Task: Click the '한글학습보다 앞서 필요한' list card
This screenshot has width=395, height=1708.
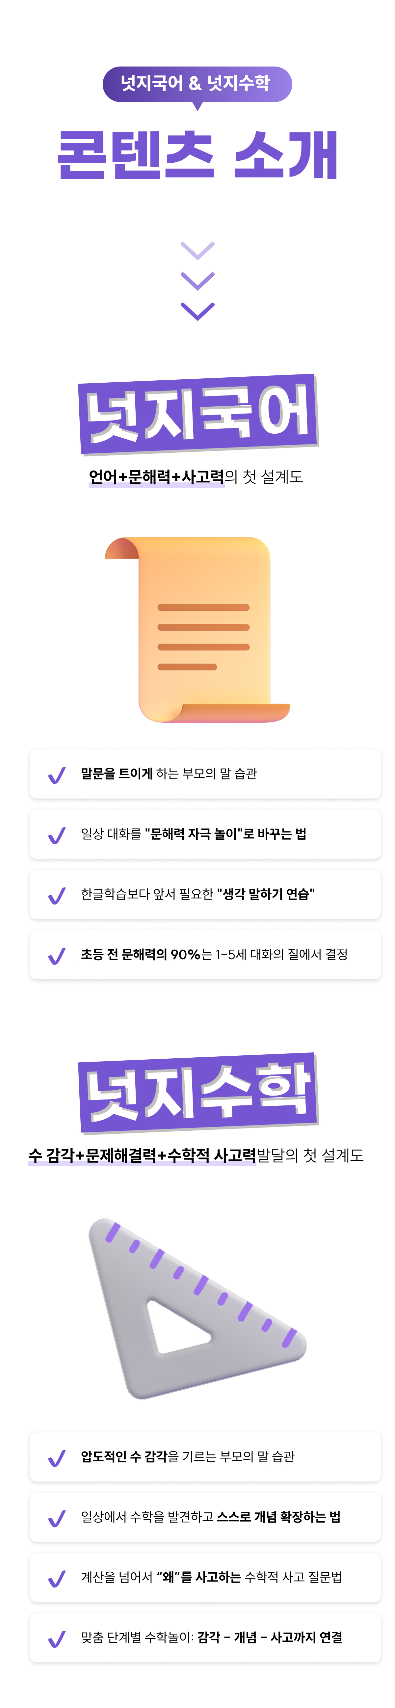Action: 205,894
